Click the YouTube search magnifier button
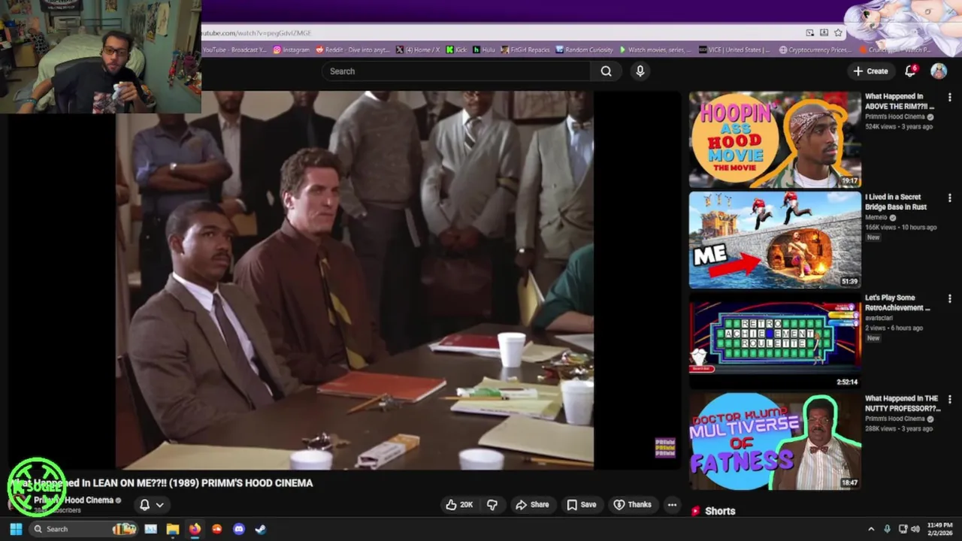 [606, 71]
